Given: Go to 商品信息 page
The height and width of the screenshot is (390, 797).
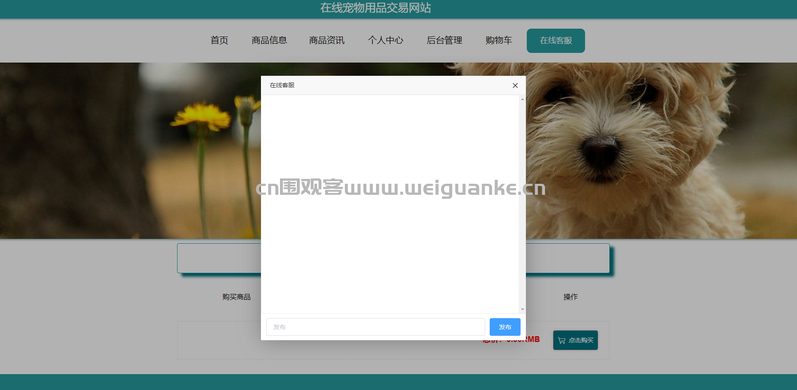Looking at the screenshot, I should [x=269, y=41].
